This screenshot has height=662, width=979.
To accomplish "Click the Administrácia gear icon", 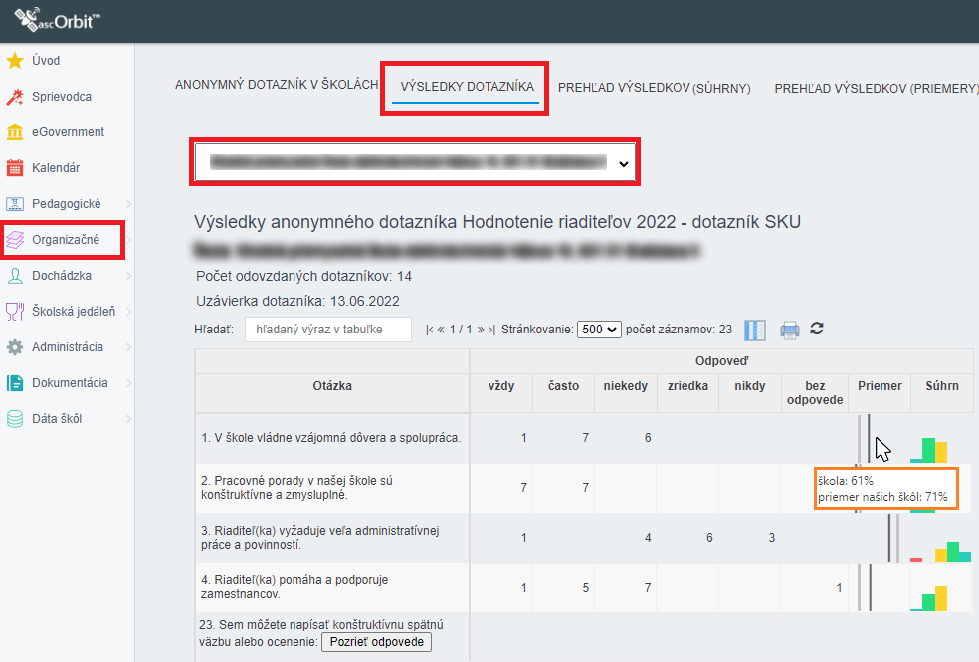I will [x=15, y=347].
